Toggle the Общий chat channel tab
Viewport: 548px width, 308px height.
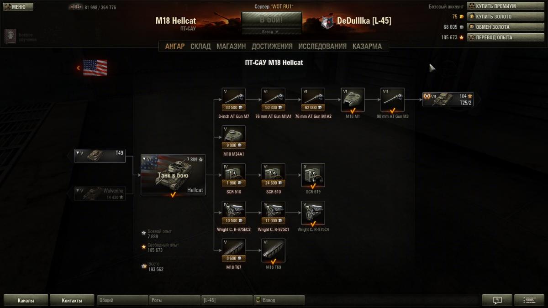click(122, 300)
